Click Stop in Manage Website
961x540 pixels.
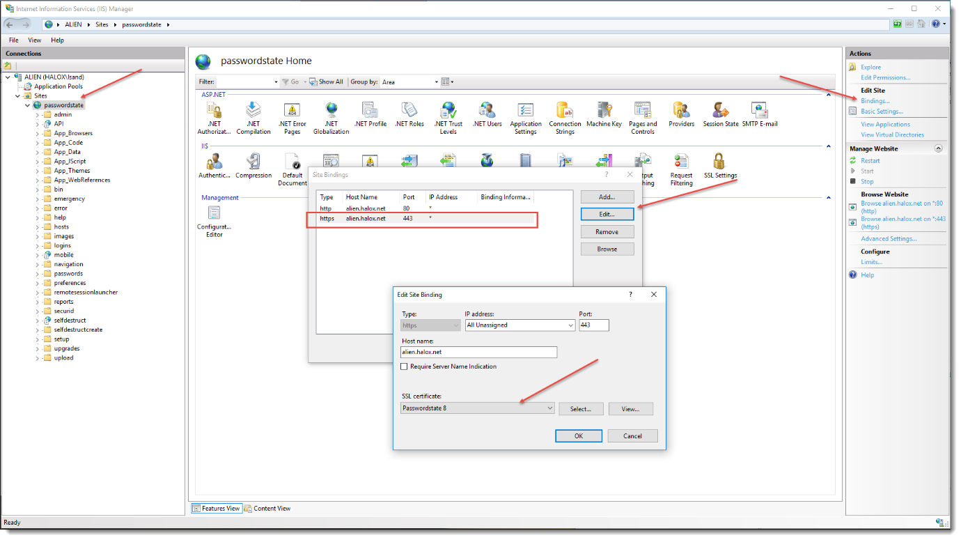(x=867, y=181)
